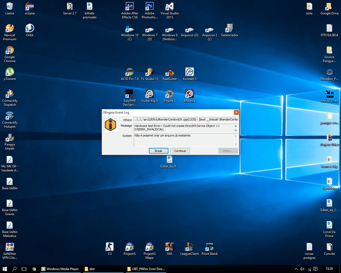
Task: Select the SoftEther VPN Client icon
Action: 10,251
